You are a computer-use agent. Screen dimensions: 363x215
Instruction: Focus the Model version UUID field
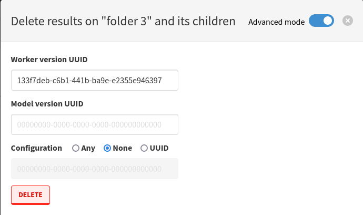click(95, 125)
